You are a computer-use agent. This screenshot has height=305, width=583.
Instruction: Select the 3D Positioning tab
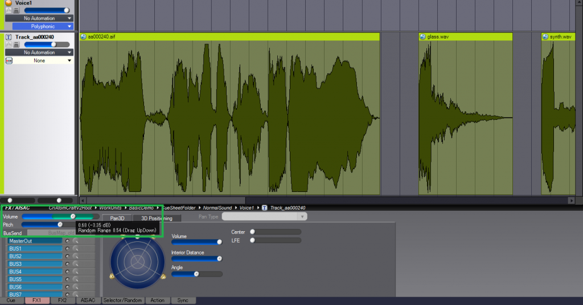point(157,218)
